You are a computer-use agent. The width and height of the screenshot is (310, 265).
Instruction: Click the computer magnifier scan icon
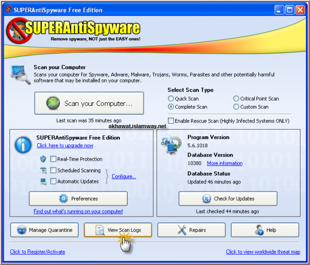(20, 75)
